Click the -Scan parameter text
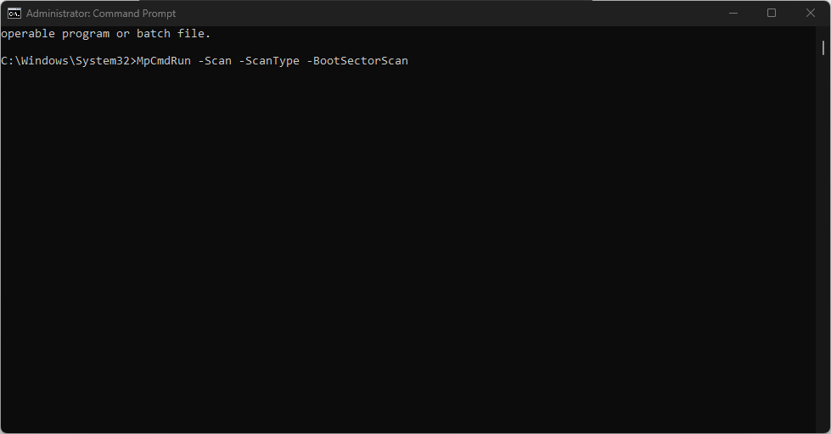 215,61
